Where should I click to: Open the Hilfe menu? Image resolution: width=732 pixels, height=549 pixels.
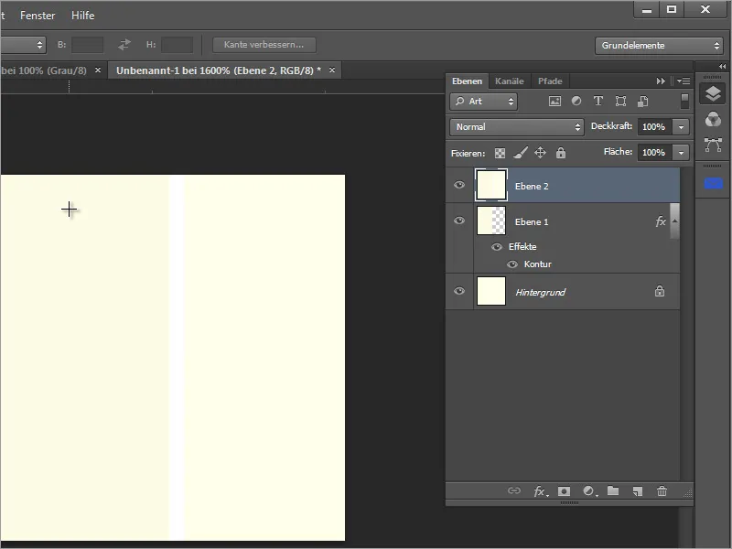point(83,16)
